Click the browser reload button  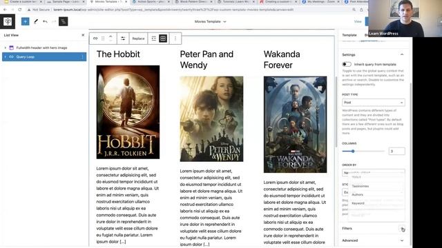click(x=20, y=10)
